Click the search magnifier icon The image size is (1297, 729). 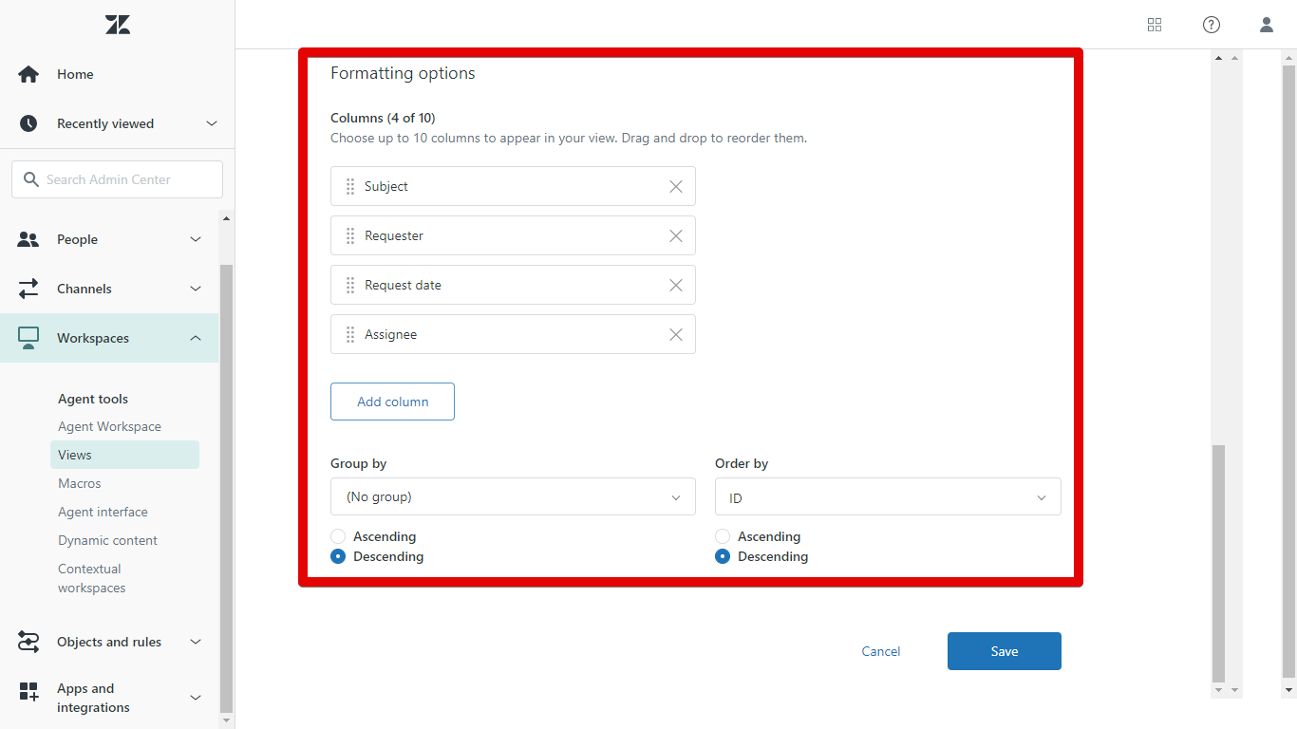31,179
